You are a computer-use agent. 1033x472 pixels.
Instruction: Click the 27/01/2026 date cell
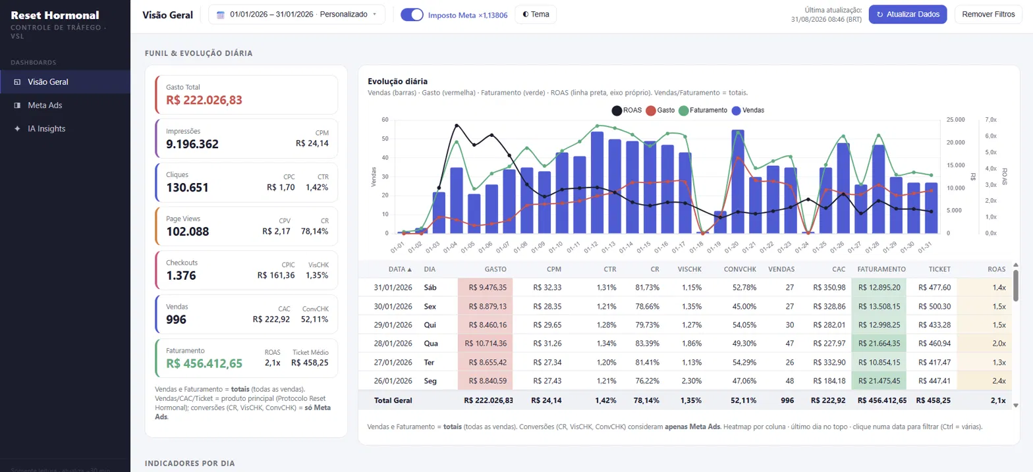pyautogui.click(x=393, y=361)
